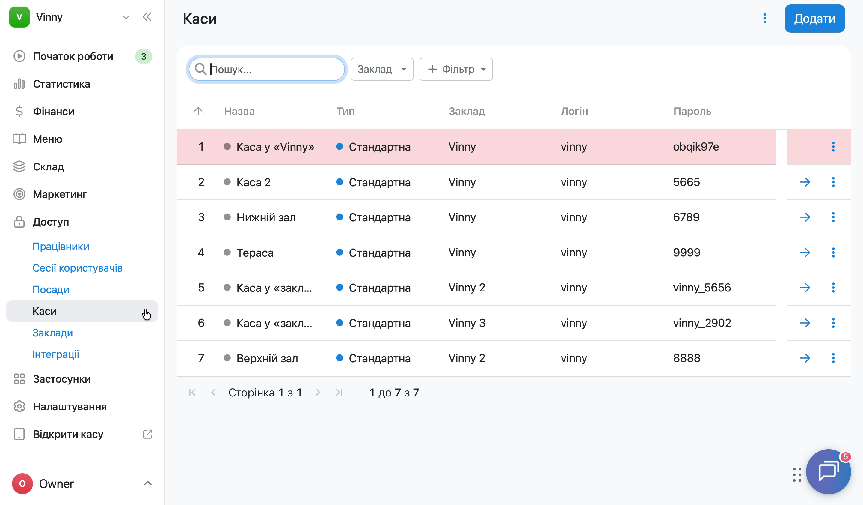Screen dimensions: 863x505
Task: Click the drag handle dots beside chat
Action: [x=797, y=474]
